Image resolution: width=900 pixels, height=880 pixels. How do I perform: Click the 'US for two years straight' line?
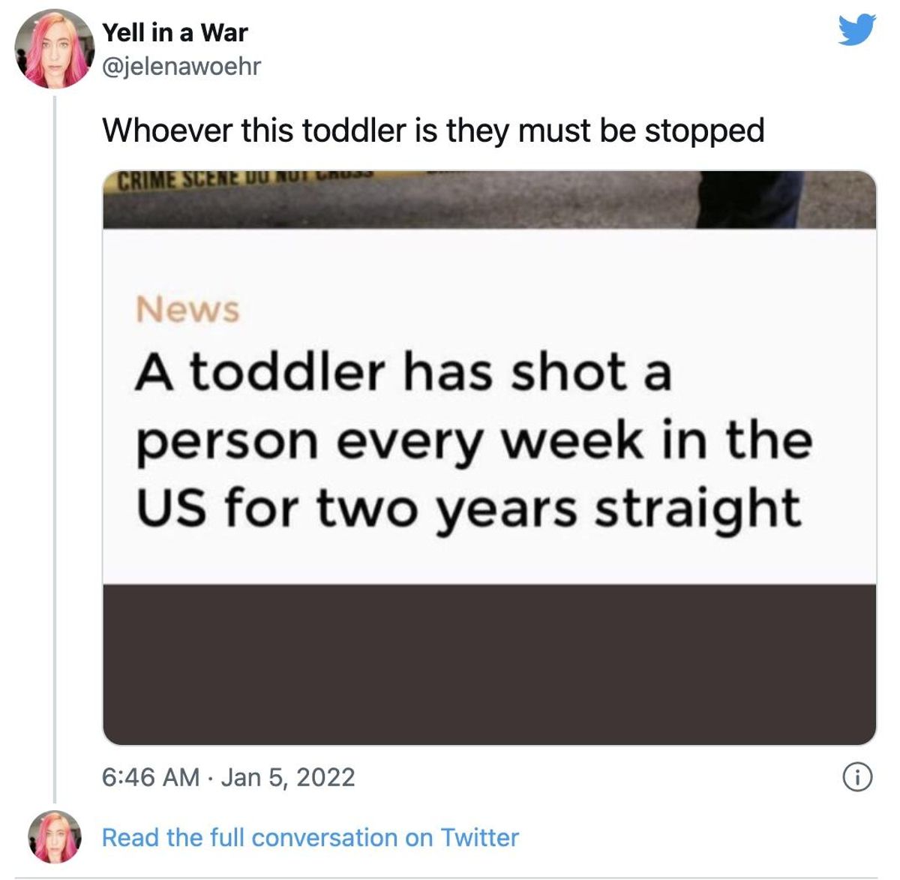[x=469, y=509]
